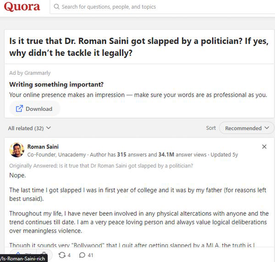Open the Roman Saini author name link
This screenshot has height=262, width=275.
(43, 147)
